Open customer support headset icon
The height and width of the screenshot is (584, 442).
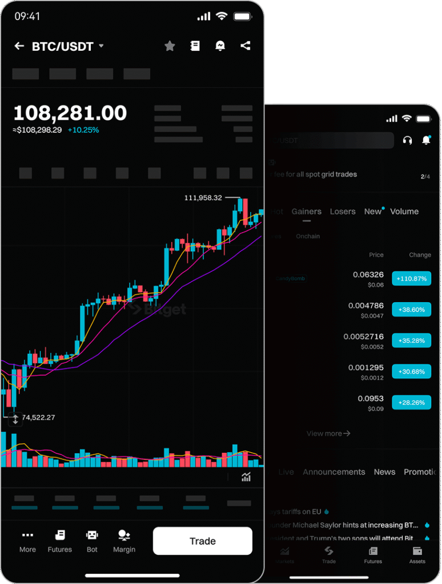[x=407, y=140]
